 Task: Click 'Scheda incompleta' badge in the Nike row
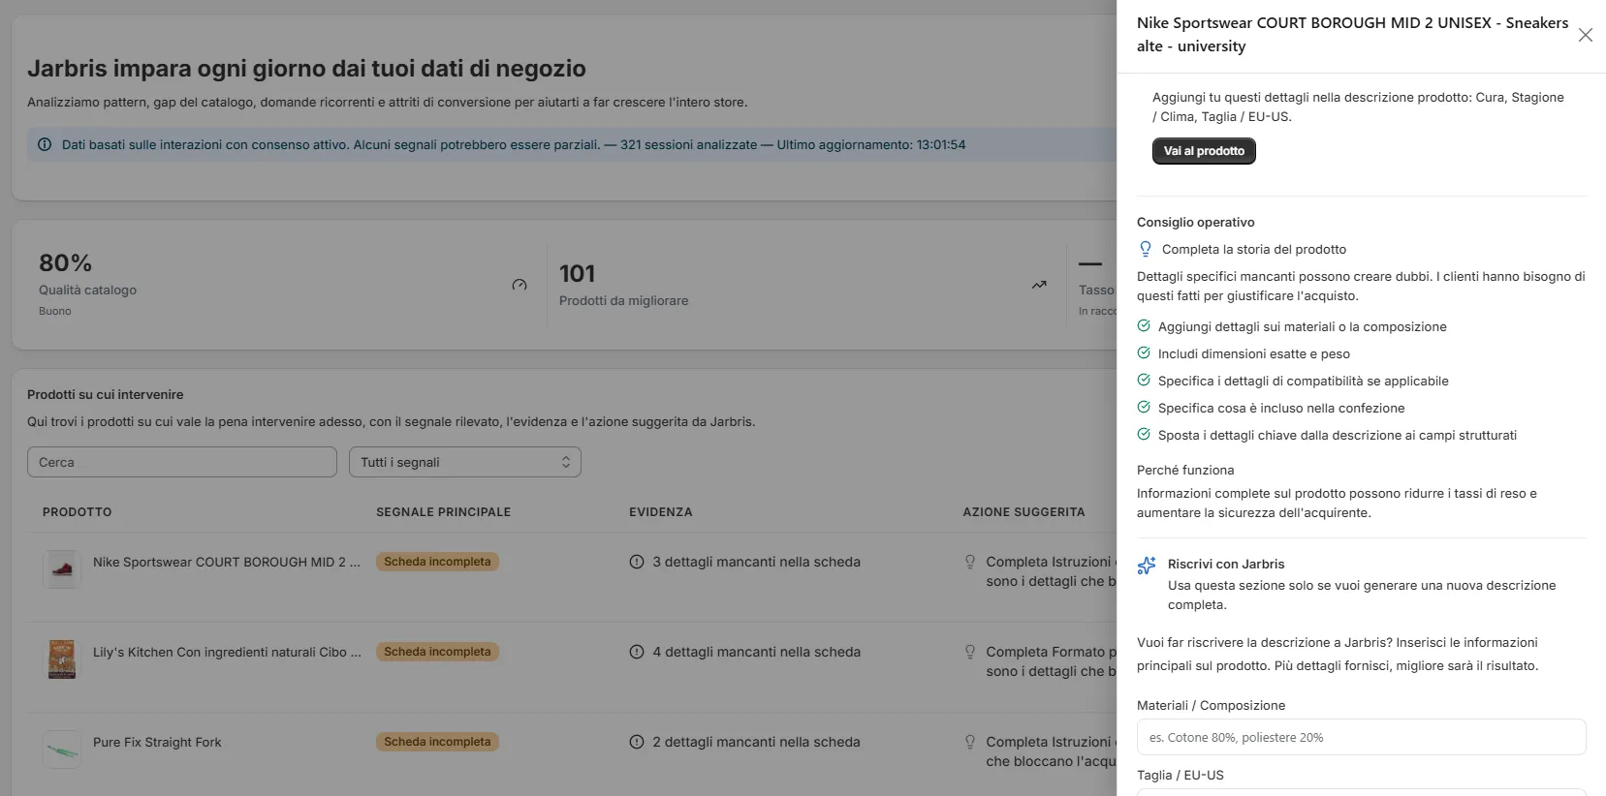pos(437,562)
